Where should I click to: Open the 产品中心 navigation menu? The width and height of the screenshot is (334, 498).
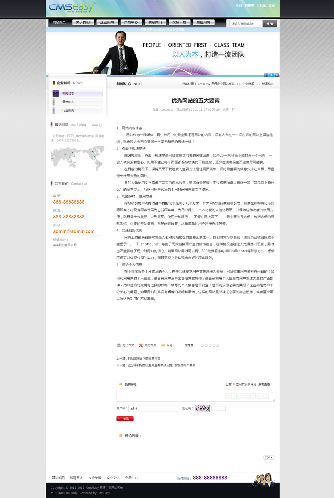coord(131,22)
